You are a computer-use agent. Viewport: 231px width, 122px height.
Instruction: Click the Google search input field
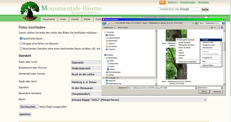coord(179,9)
